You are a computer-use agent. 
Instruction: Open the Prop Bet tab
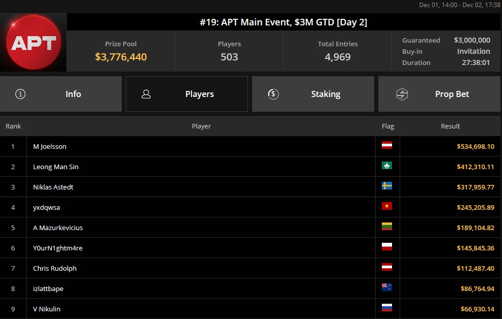point(439,94)
